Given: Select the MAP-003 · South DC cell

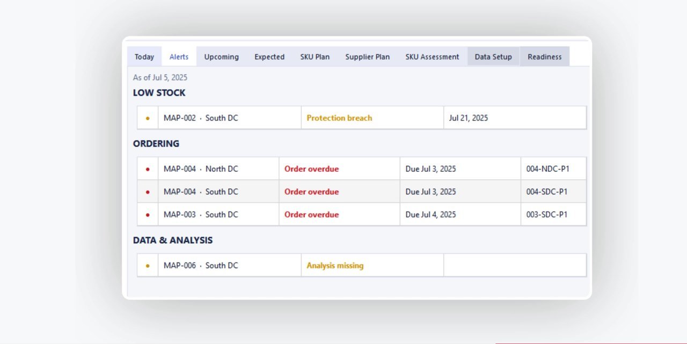Looking at the screenshot, I should point(218,214).
